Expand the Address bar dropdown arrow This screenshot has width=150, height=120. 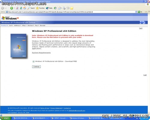(136, 12)
